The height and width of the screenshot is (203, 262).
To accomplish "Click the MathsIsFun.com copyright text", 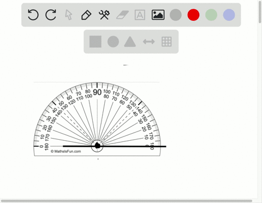I will (x=66, y=151).
